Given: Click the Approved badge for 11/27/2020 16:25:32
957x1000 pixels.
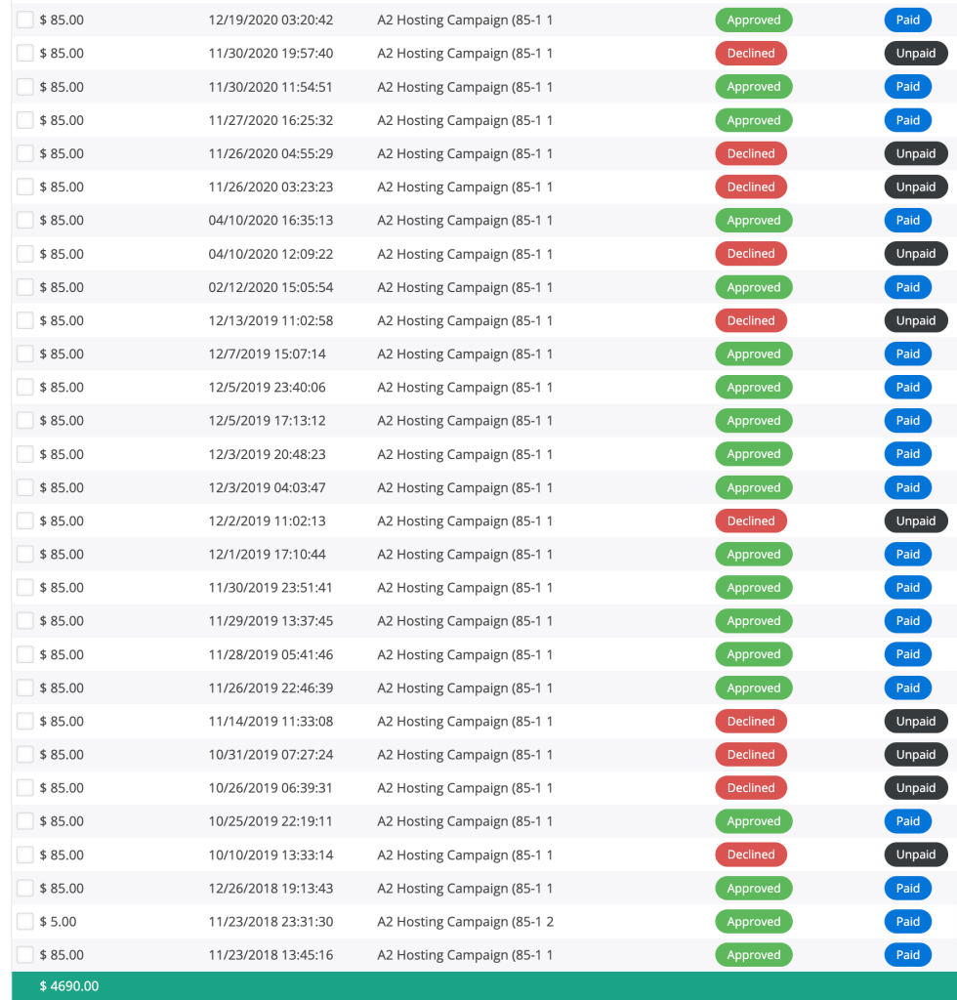Looking at the screenshot, I should (x=753, y=120).
